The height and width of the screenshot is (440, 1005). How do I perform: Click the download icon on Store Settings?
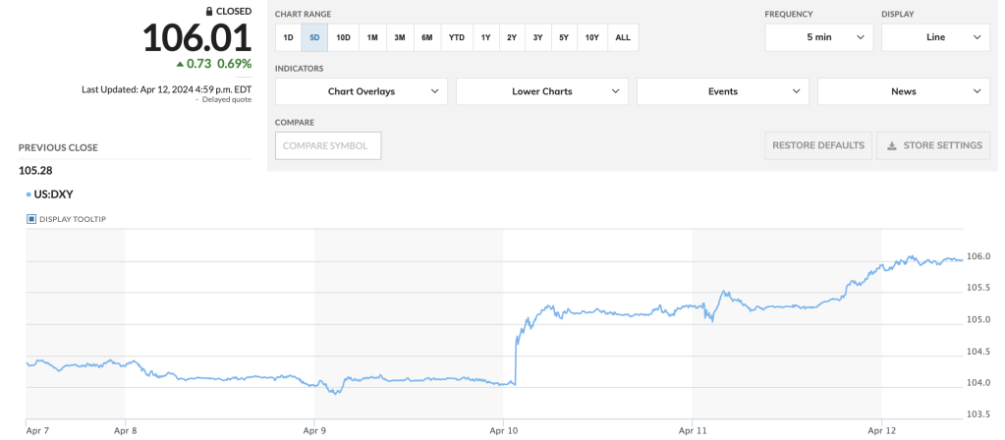click(891, 145)
